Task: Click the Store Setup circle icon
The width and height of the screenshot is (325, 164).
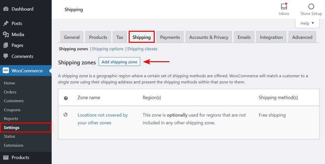Action: coord(311,6)
